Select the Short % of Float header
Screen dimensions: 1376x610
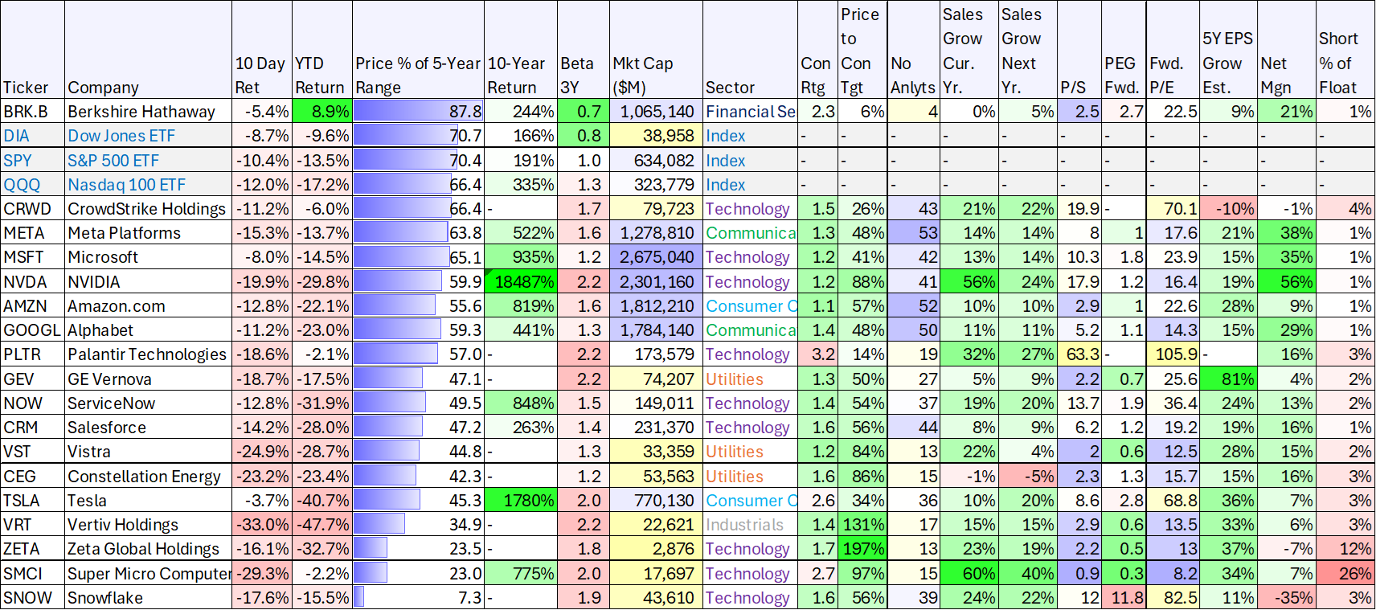[1345, 50]
